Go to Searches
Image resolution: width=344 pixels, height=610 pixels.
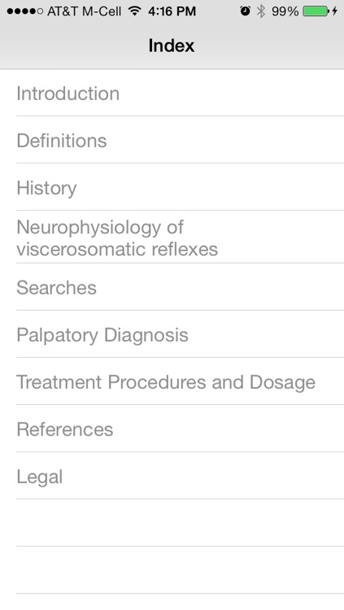172,287
